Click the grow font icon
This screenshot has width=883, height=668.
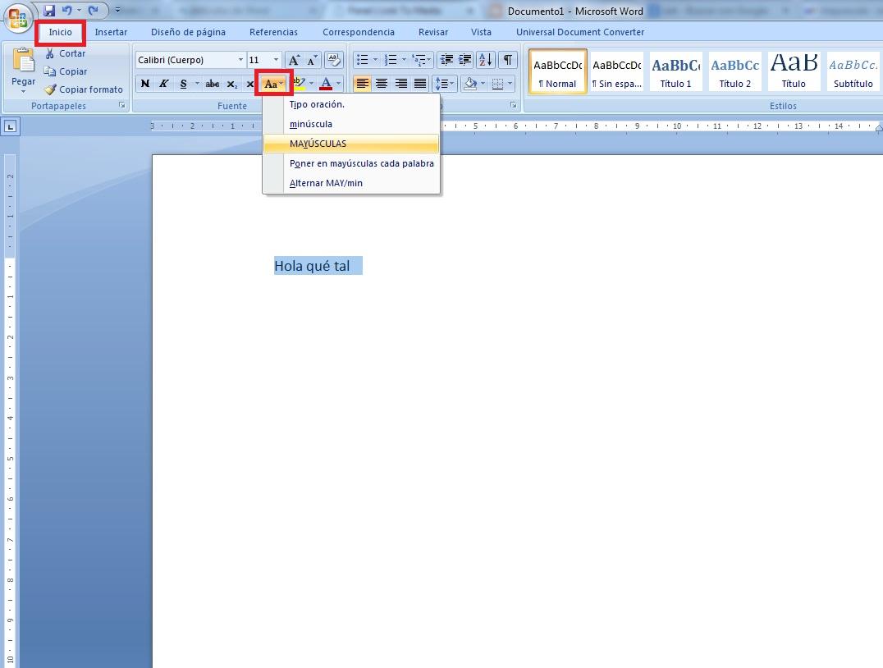coord(293,60)
